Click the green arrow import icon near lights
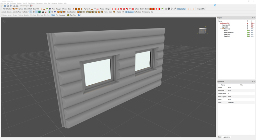256x140 pixels. [x=162, y=9]
